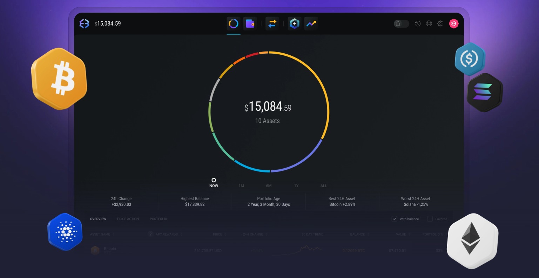The width and height of the screenshot is (539, 278).
Task: Open the Portfolio donut chart view
Action: pyautogui.click(x=234, y=23)
